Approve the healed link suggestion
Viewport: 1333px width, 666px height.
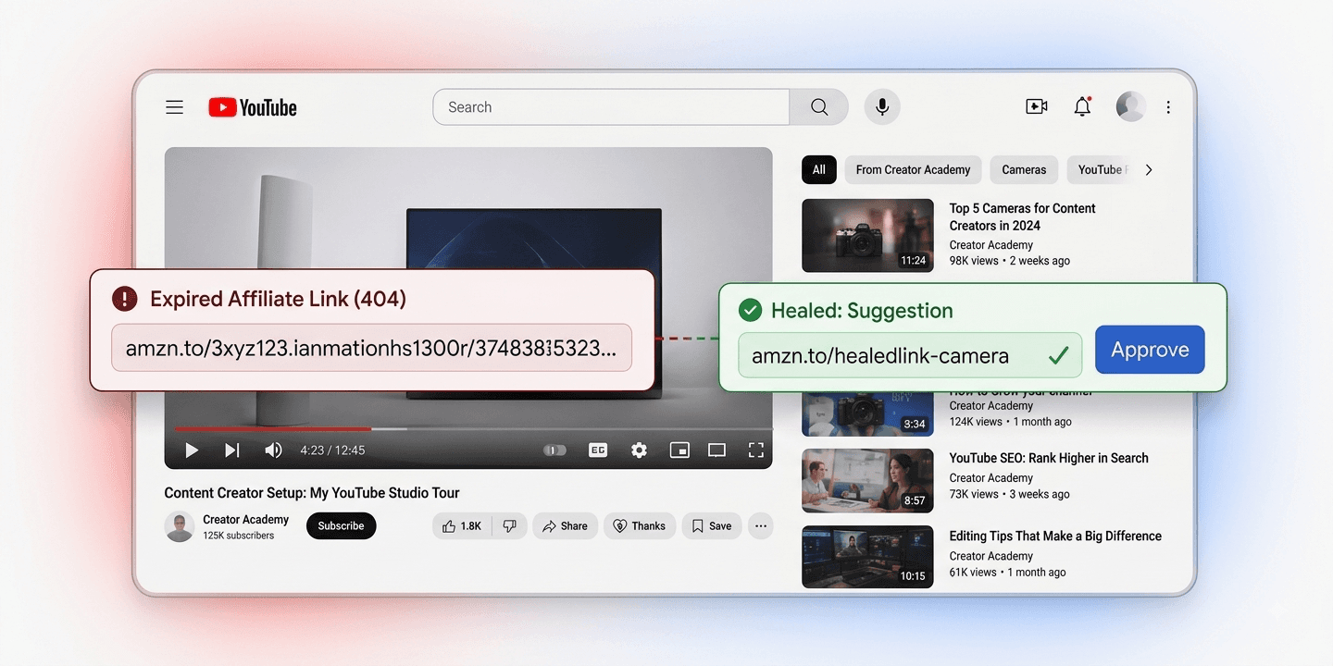(1150, 350)
